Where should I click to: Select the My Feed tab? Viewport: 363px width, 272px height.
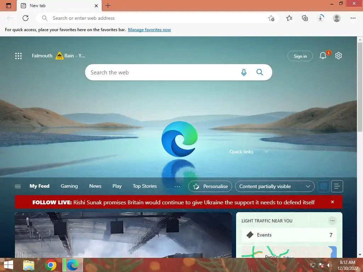tap(39, 186)
